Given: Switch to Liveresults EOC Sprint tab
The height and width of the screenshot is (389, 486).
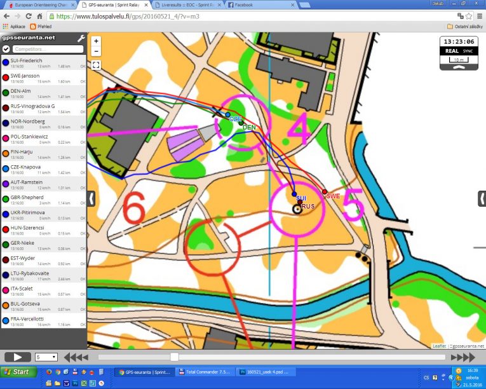Looking at the screenshot, I should pyautogui.click(x=188, y=5).
